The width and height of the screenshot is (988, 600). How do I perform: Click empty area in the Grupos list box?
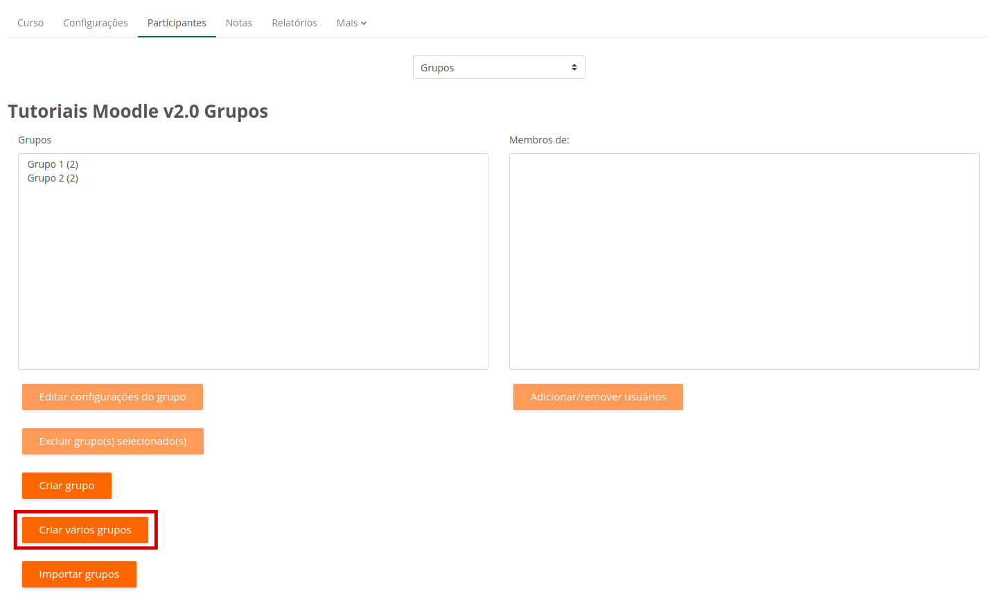click(253, 277)
